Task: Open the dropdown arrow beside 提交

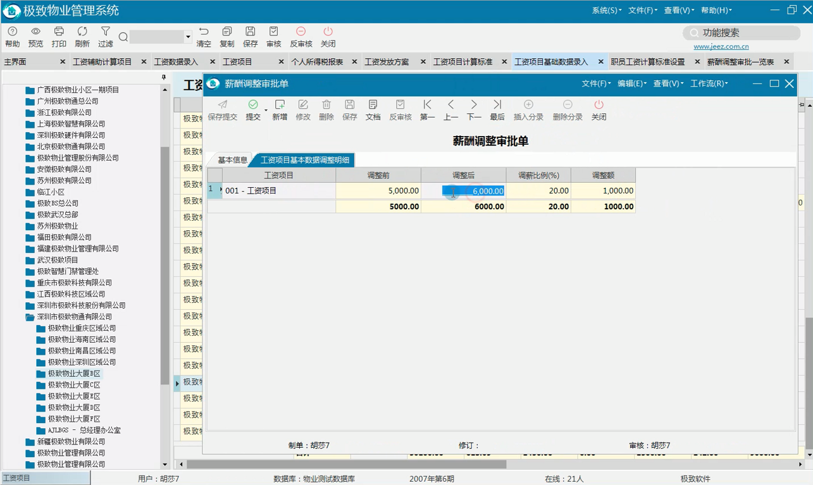Action: (266, 112)
